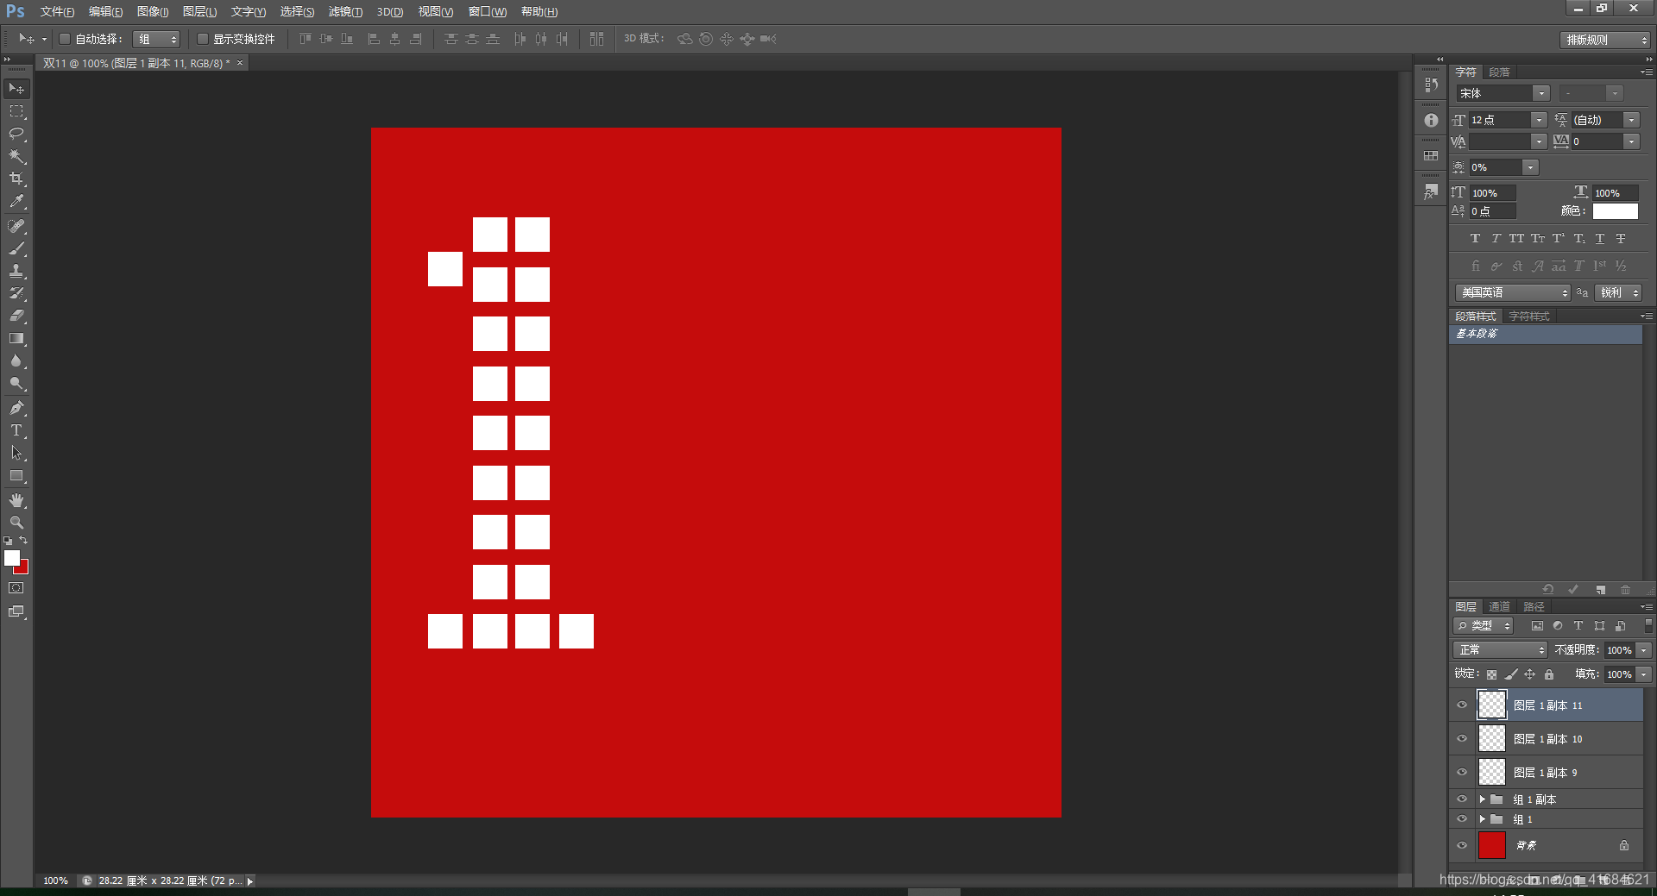The width and height of the screenshot is (1657, 896).
Task: Open the 滤镜(T) menu
Action: pos(345,12)
